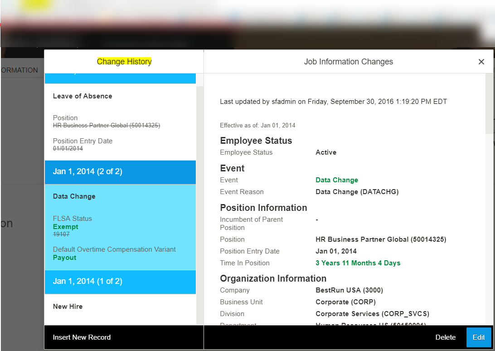Click the BestRun USA (3000) company value

point(349,290)
